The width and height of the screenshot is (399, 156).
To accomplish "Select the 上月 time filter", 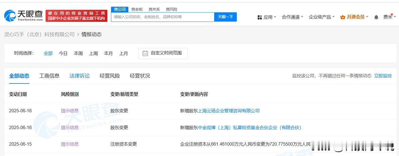I will (123, 53).
